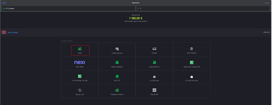The height and width of the screenshot is (105, 272).
Task: Click the XY Gift Card label
Action: 154,81
